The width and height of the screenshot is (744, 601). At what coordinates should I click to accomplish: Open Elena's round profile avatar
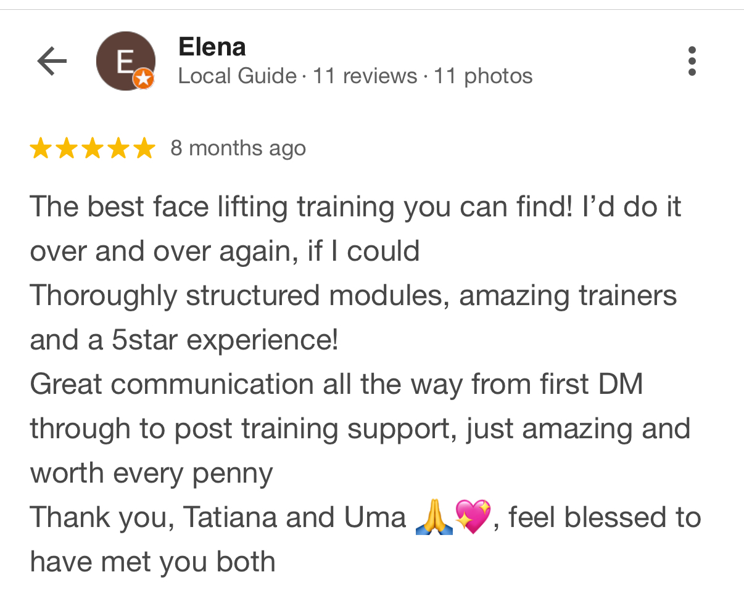click(x=125, y=60)
